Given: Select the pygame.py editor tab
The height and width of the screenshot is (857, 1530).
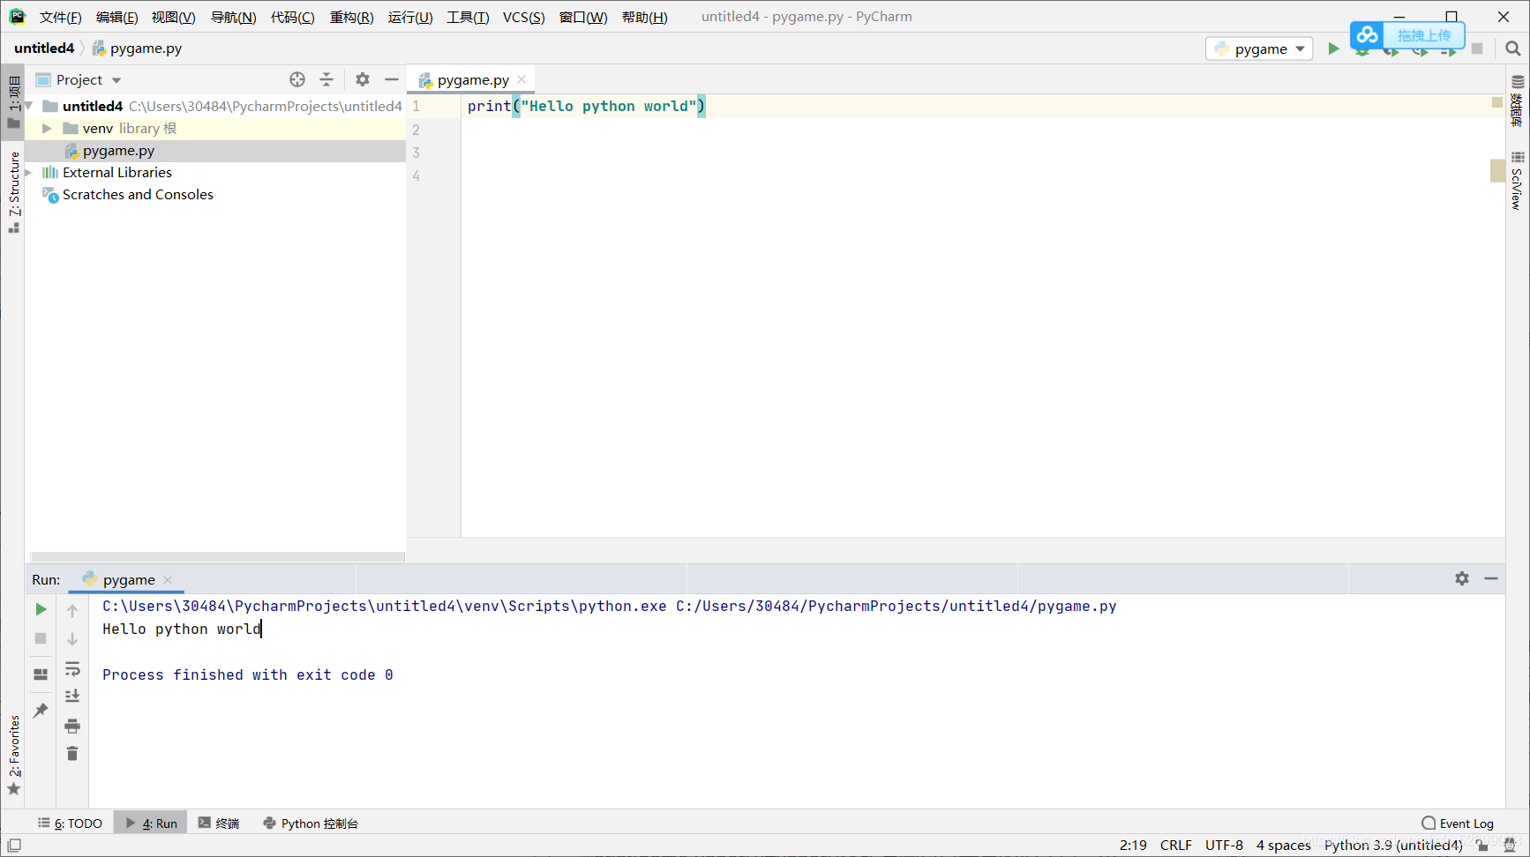Looking at the screenshot, I should 473,79.
